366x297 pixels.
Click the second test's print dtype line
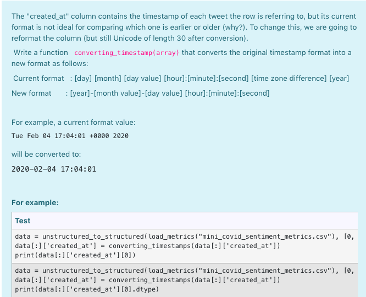point(87,289)
